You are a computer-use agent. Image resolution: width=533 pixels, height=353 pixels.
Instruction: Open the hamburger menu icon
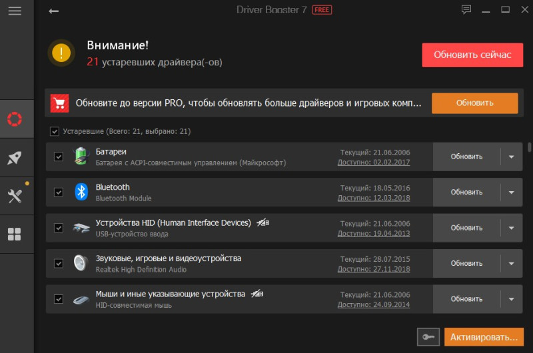pyautogui.click(x=15, y=11)
